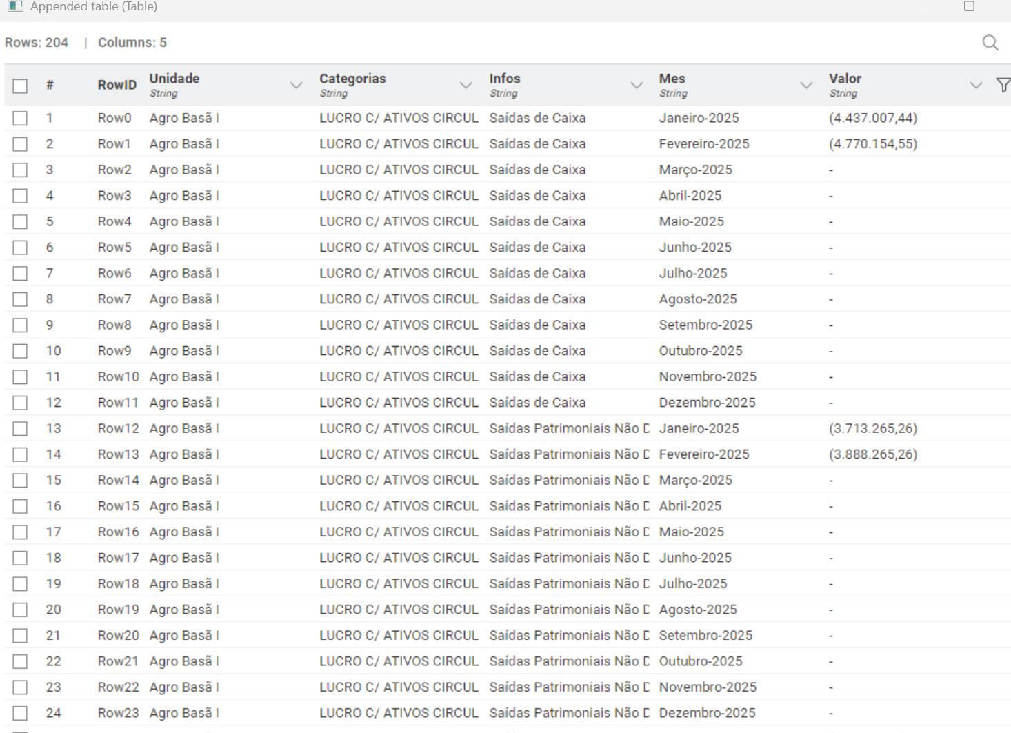Click Dezembro-2025 in Row11

tap(707, 403)
